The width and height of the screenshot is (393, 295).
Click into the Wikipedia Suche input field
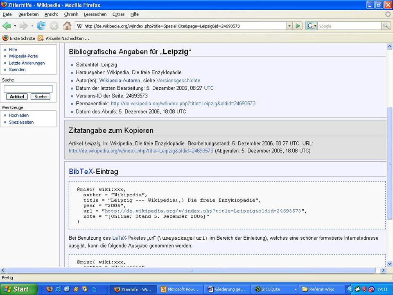pos(28,89)
